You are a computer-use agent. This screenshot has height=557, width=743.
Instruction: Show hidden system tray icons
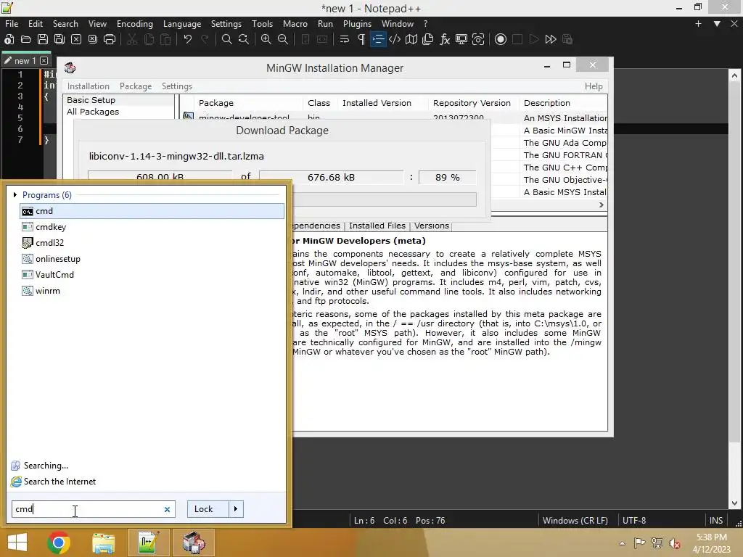[x=622, y=543]
